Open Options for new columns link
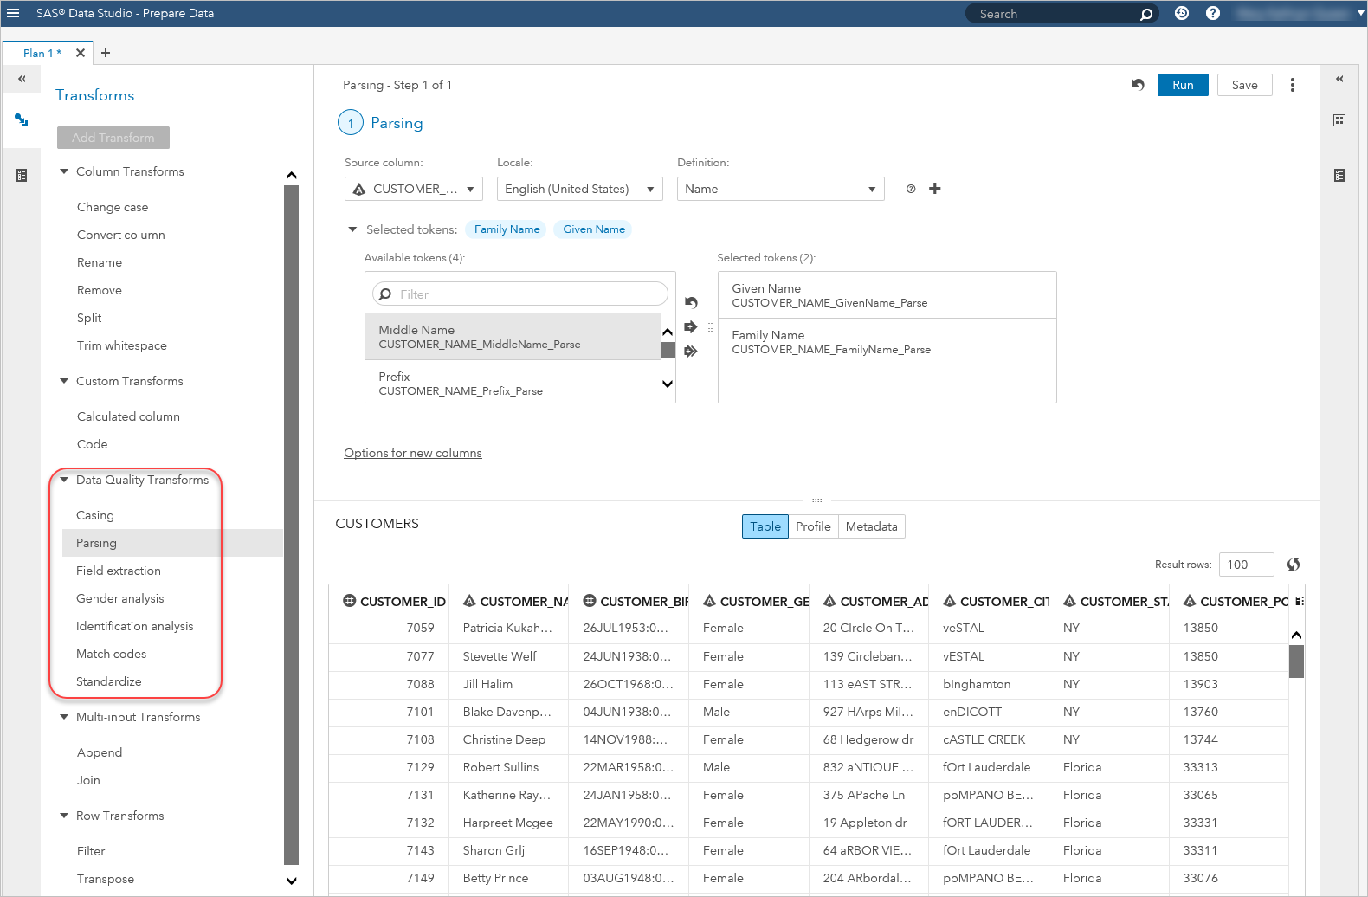The width and height of the screenshot is (1368, 897). coord(413,453)
